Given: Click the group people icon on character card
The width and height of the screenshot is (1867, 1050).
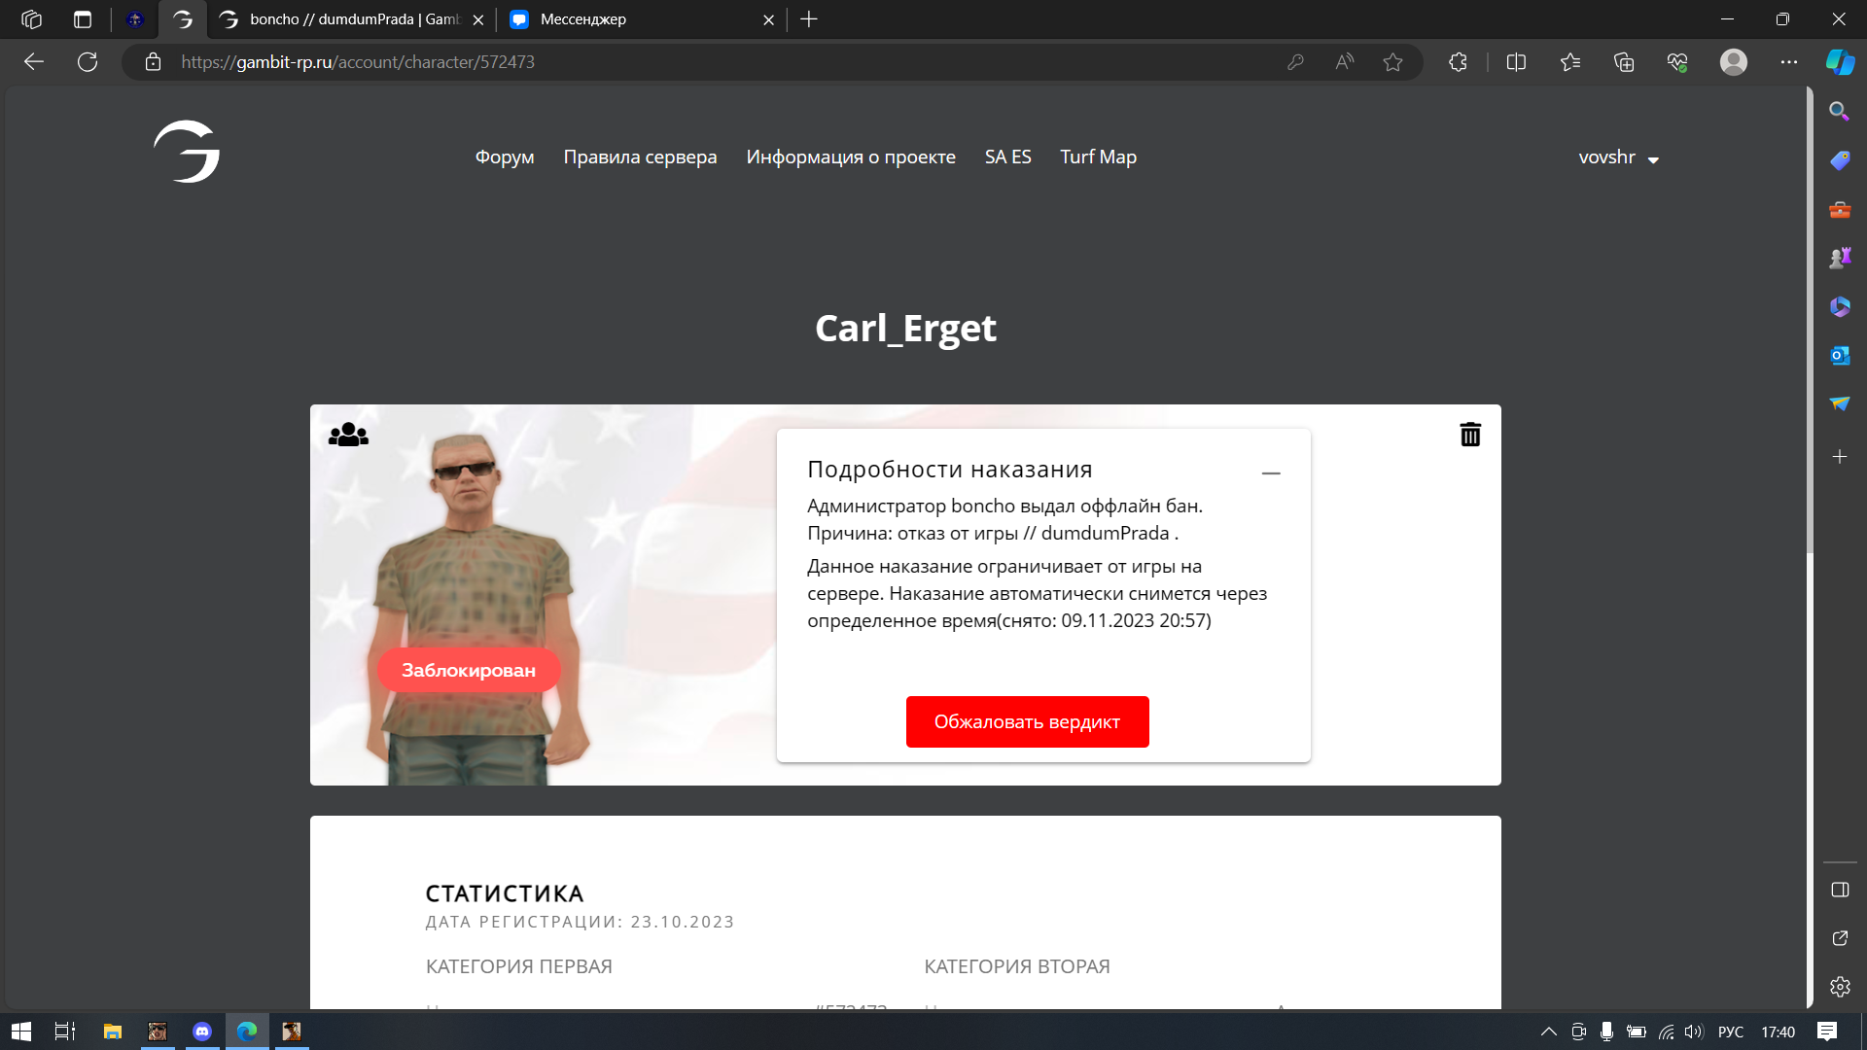Looking at the screenshot, I should 348,435.
